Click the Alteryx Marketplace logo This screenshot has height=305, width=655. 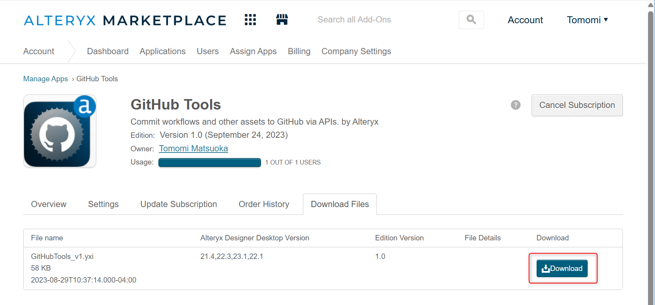click(125, 21)
